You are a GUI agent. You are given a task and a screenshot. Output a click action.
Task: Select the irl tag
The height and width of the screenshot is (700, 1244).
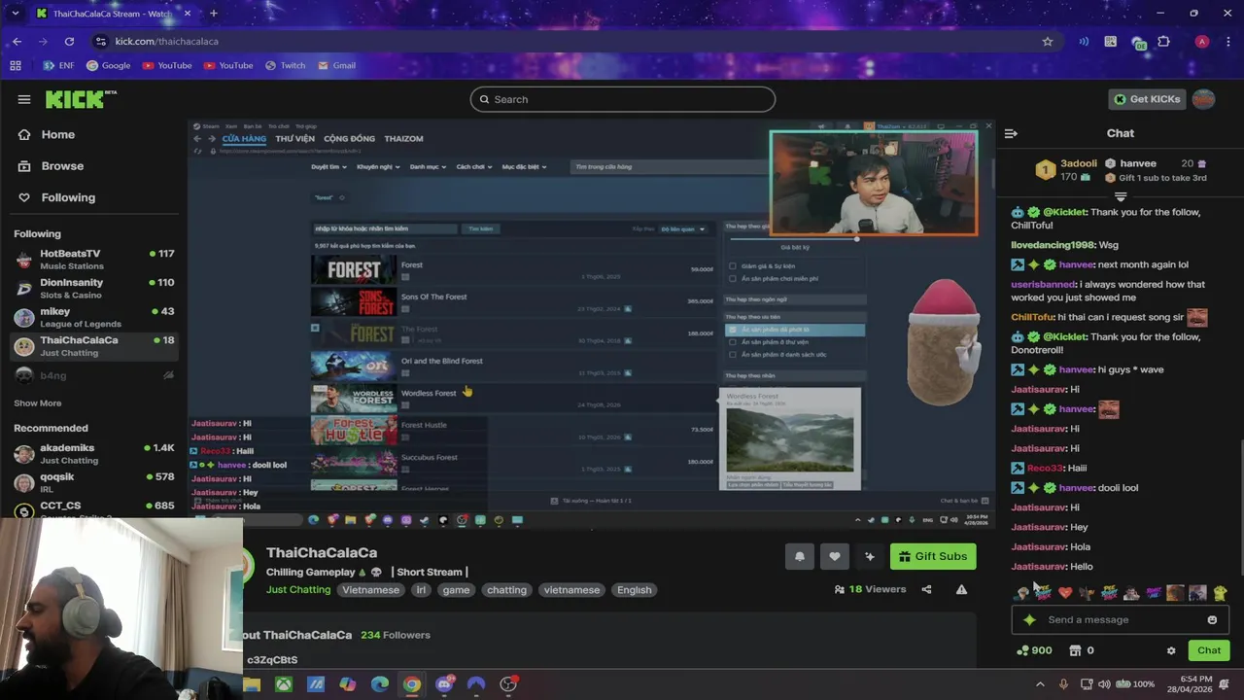[421, 589]
